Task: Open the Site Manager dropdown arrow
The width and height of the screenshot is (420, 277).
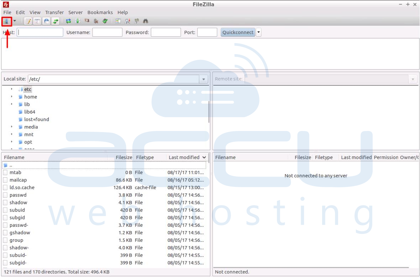Action: (15, 21)
